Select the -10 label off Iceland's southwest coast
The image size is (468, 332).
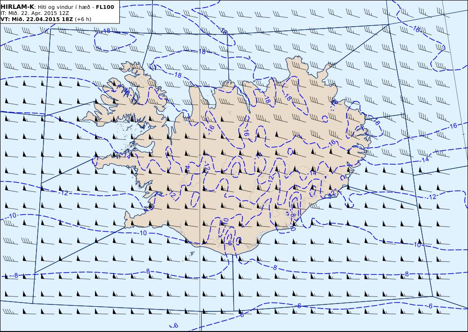coord(143,233)
